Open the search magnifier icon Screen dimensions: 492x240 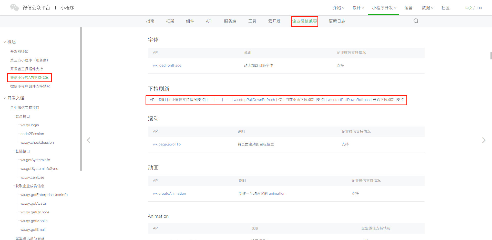pyautogui.click(x=416, y=21)
